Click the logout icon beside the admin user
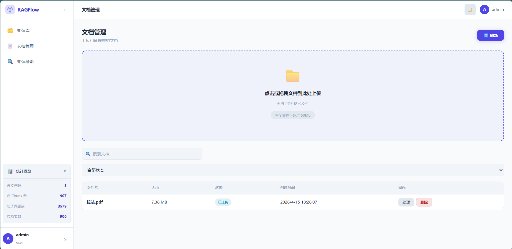The image size is (512, 249). click(65, 239)
